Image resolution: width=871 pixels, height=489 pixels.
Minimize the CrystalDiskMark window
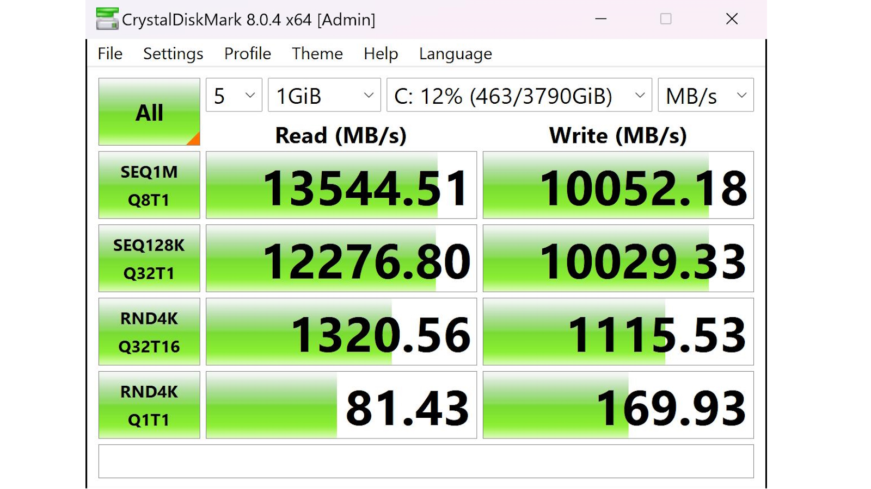coord(601,19)
